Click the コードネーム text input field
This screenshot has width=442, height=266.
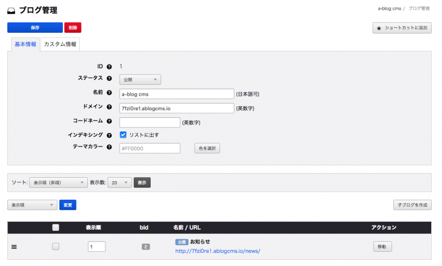tap(150, 122)
